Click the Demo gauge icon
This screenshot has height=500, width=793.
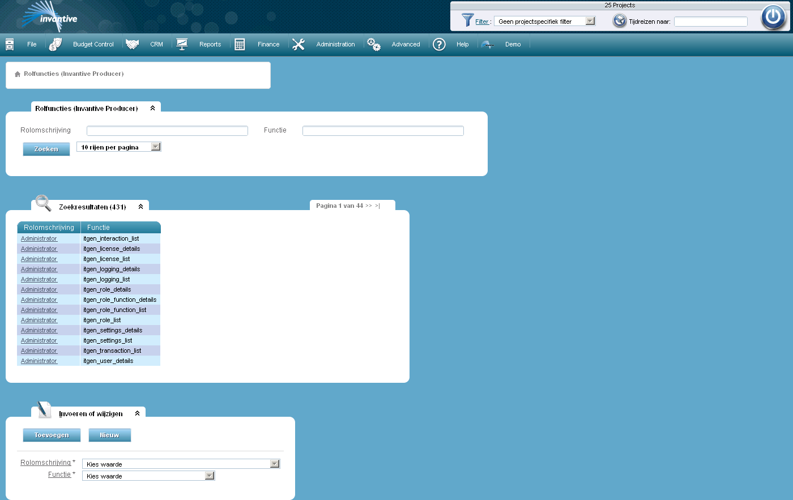487,44
